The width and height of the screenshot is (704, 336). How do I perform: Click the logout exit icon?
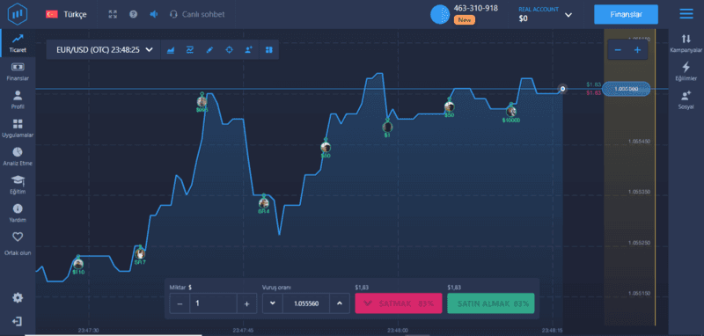pos(18,321)
